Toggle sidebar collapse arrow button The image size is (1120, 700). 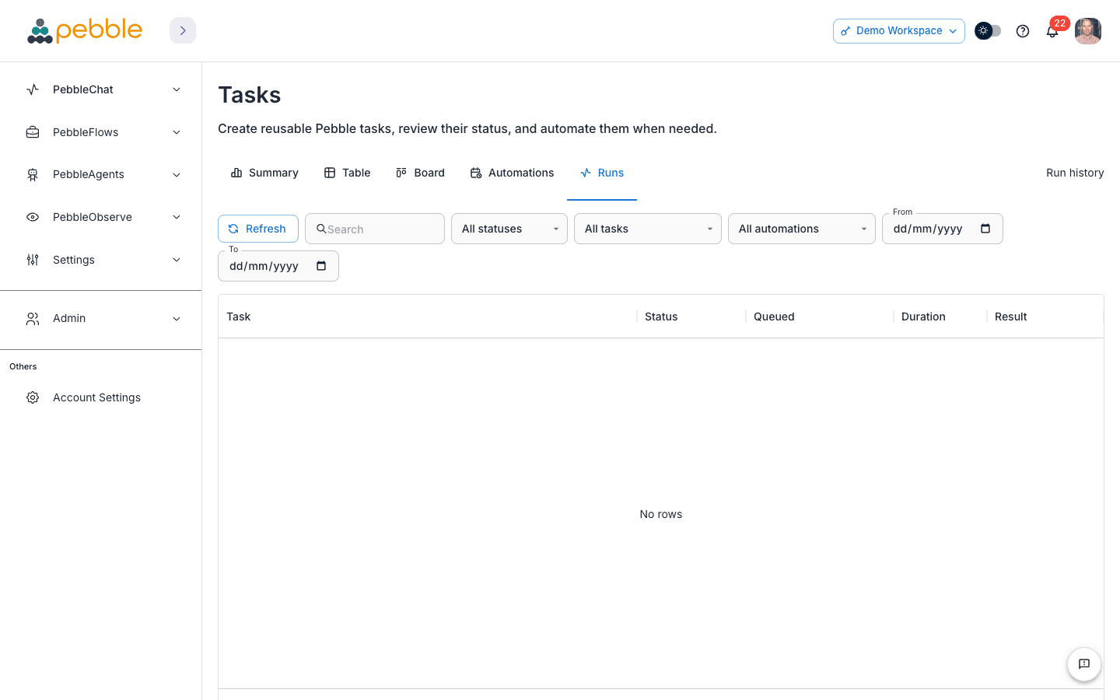(183, 30)
